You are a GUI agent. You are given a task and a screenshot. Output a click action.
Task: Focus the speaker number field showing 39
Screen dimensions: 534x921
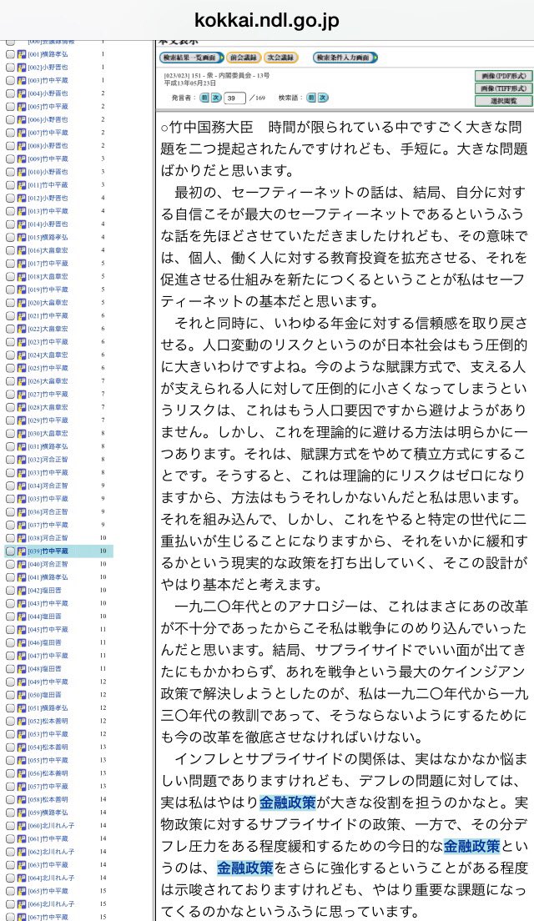click(x=234, y=98)
